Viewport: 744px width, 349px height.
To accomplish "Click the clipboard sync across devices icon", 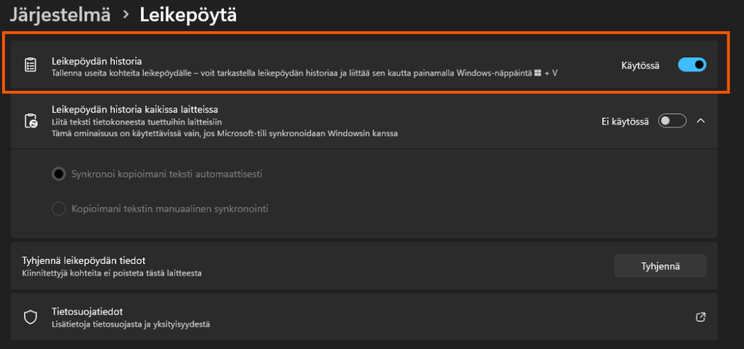I will click(31, 121).
